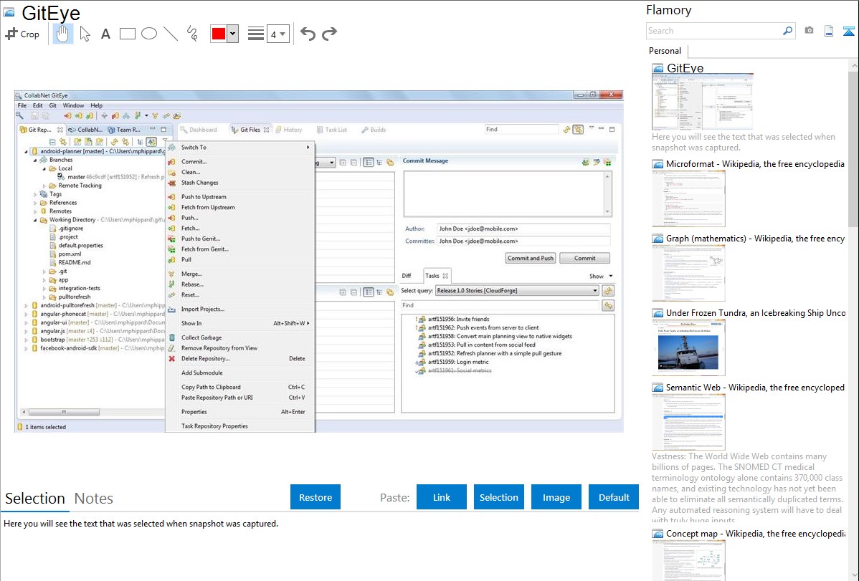
Task: Click the Stash Changes menu icon
Action: (171, 183)
